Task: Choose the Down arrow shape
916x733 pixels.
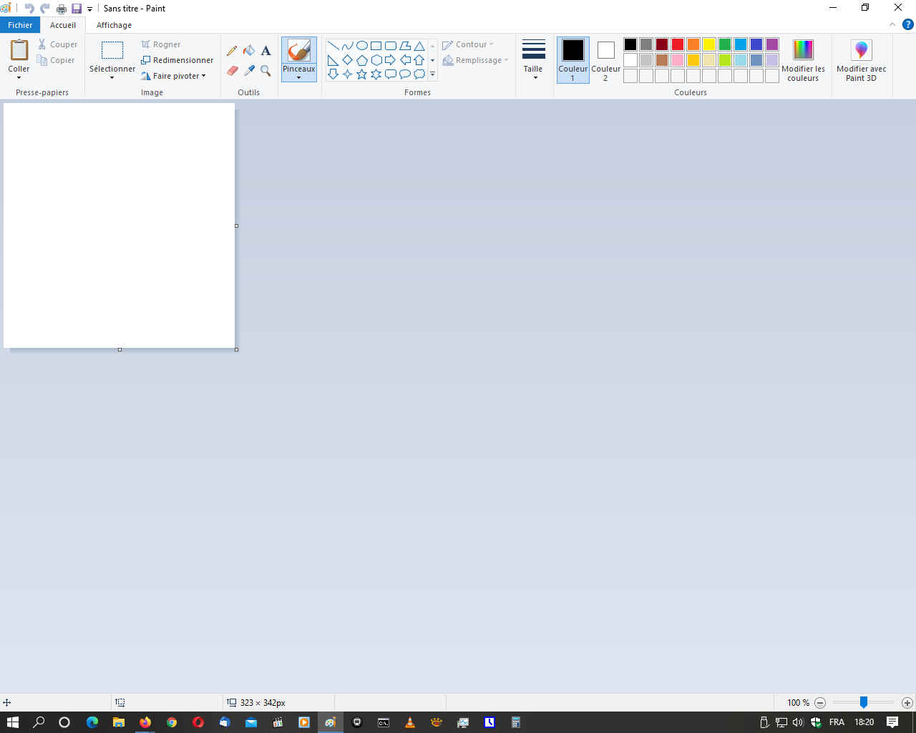Action: tap(333, 74)
